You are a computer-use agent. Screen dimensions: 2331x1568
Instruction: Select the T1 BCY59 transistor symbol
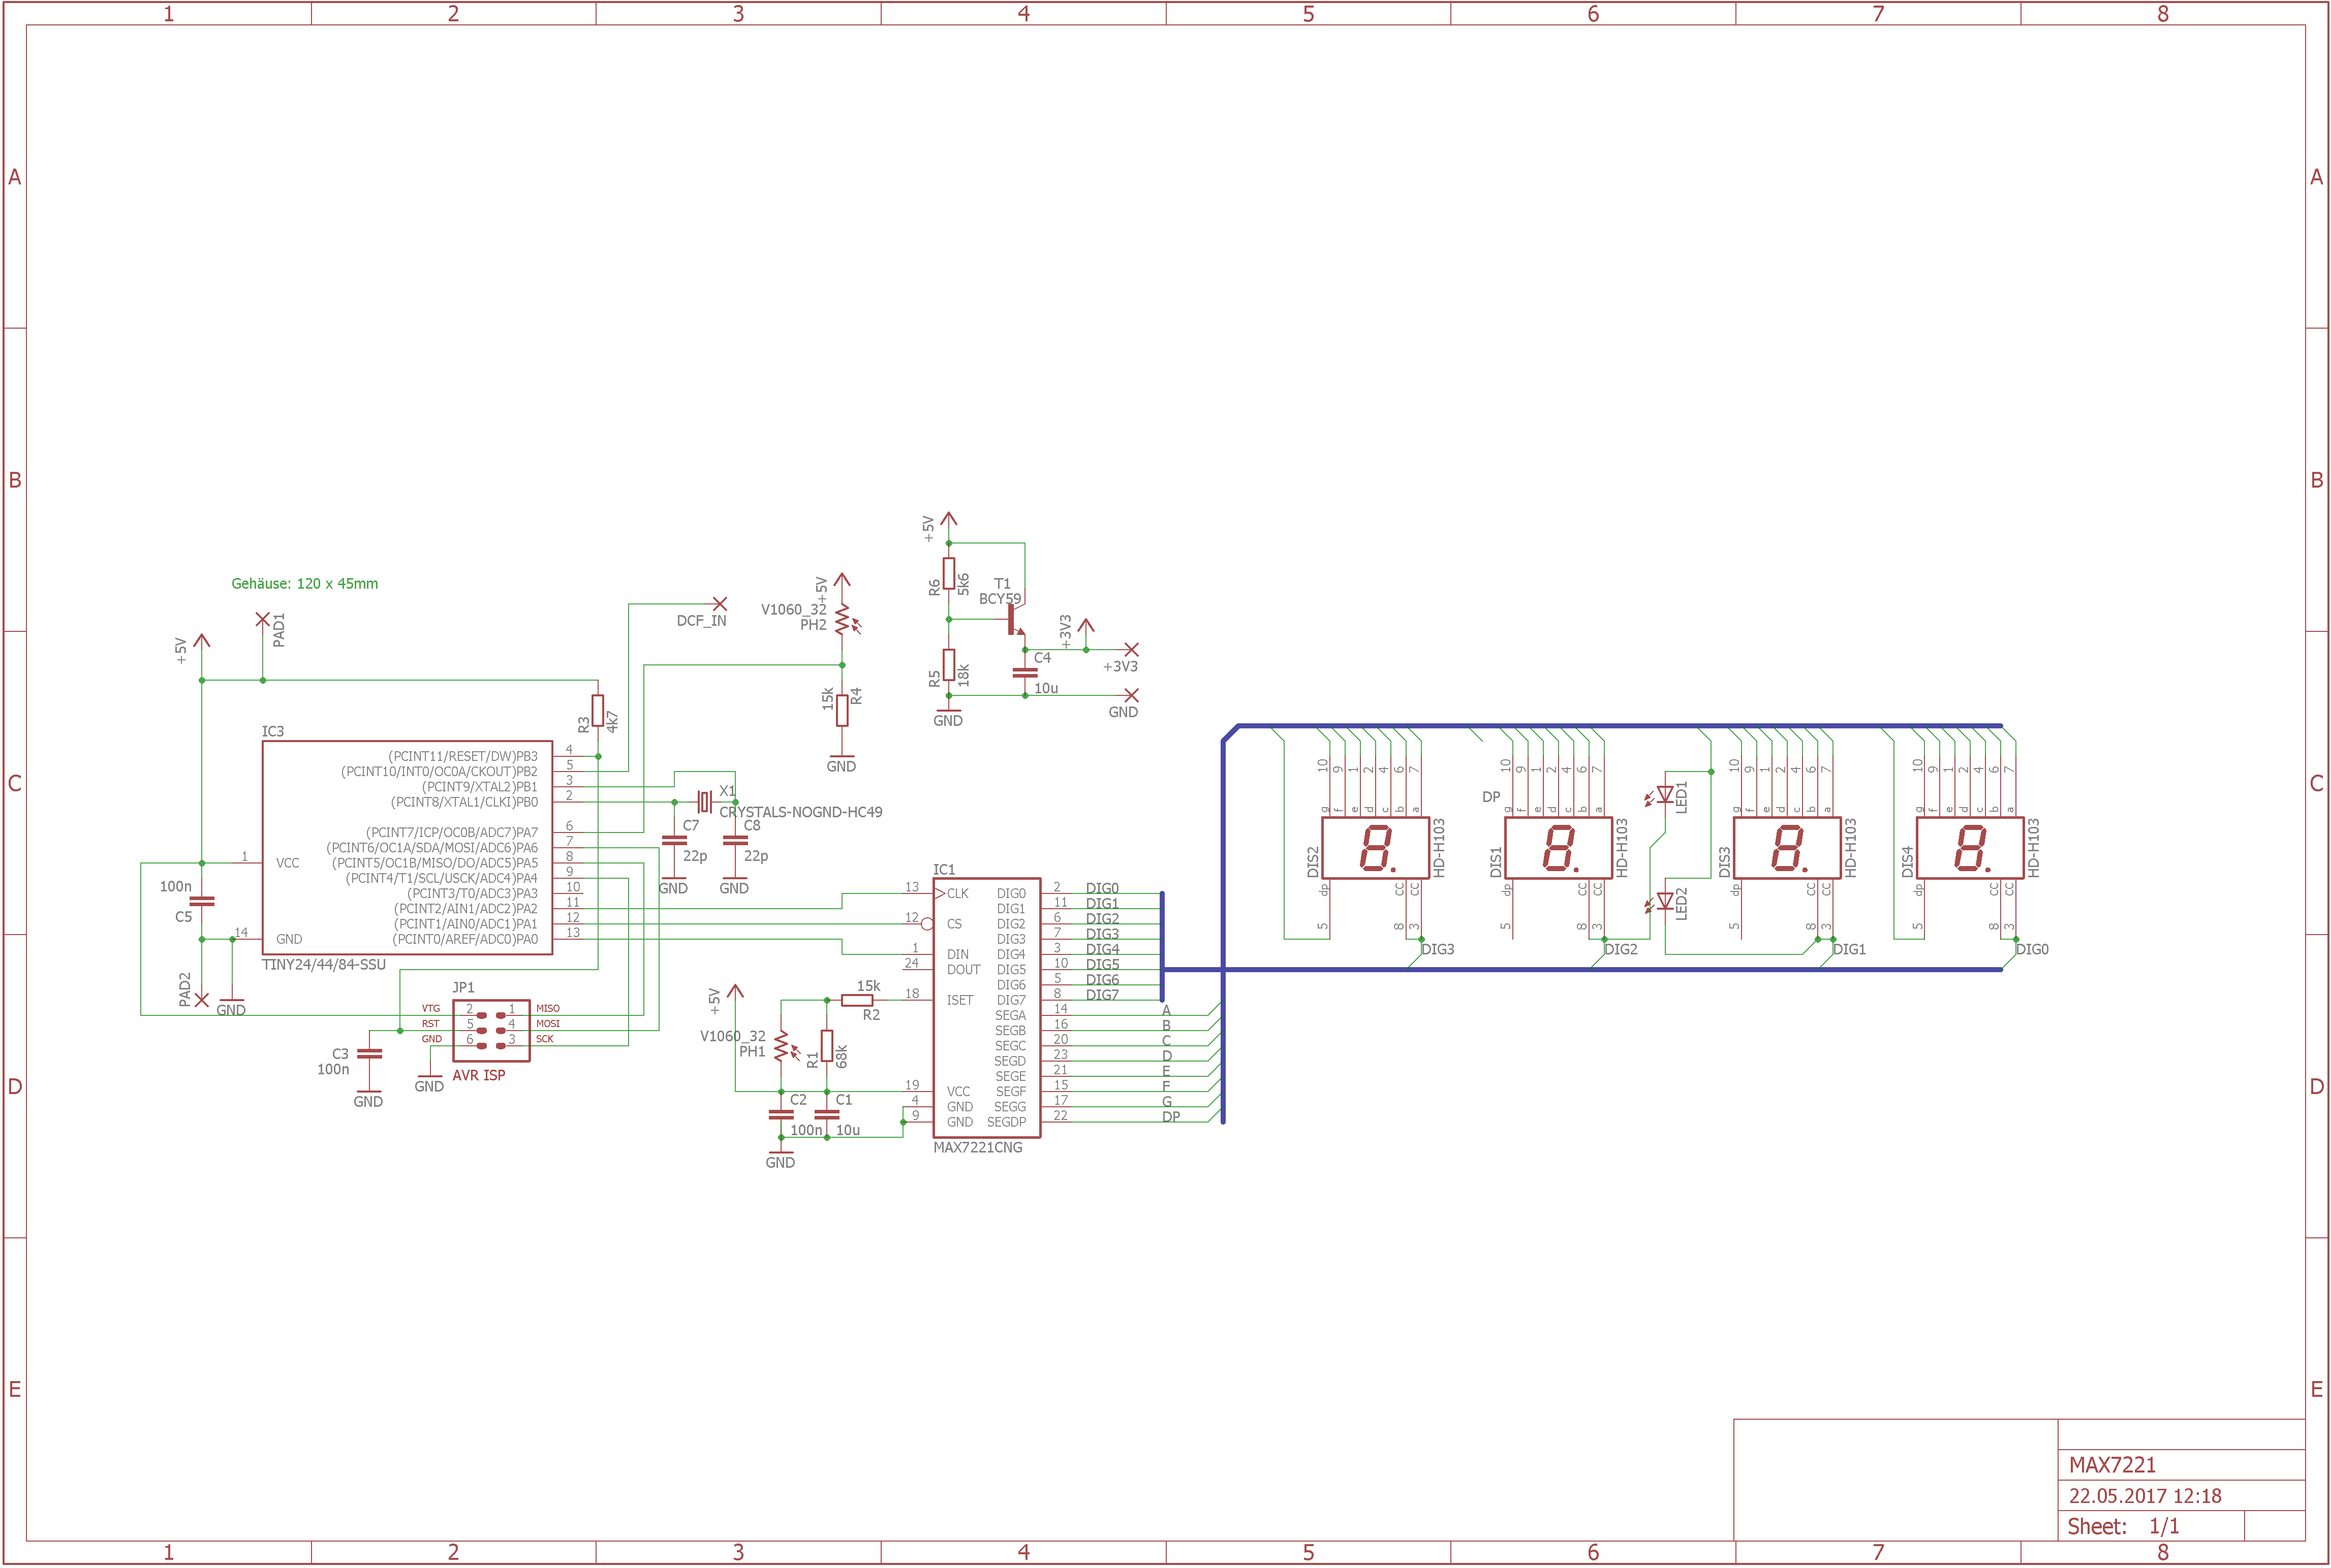pyautogui.click(x=1015, y=620)
